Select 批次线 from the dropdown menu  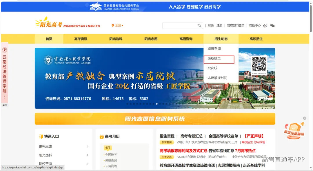click(x=212, y=68)
